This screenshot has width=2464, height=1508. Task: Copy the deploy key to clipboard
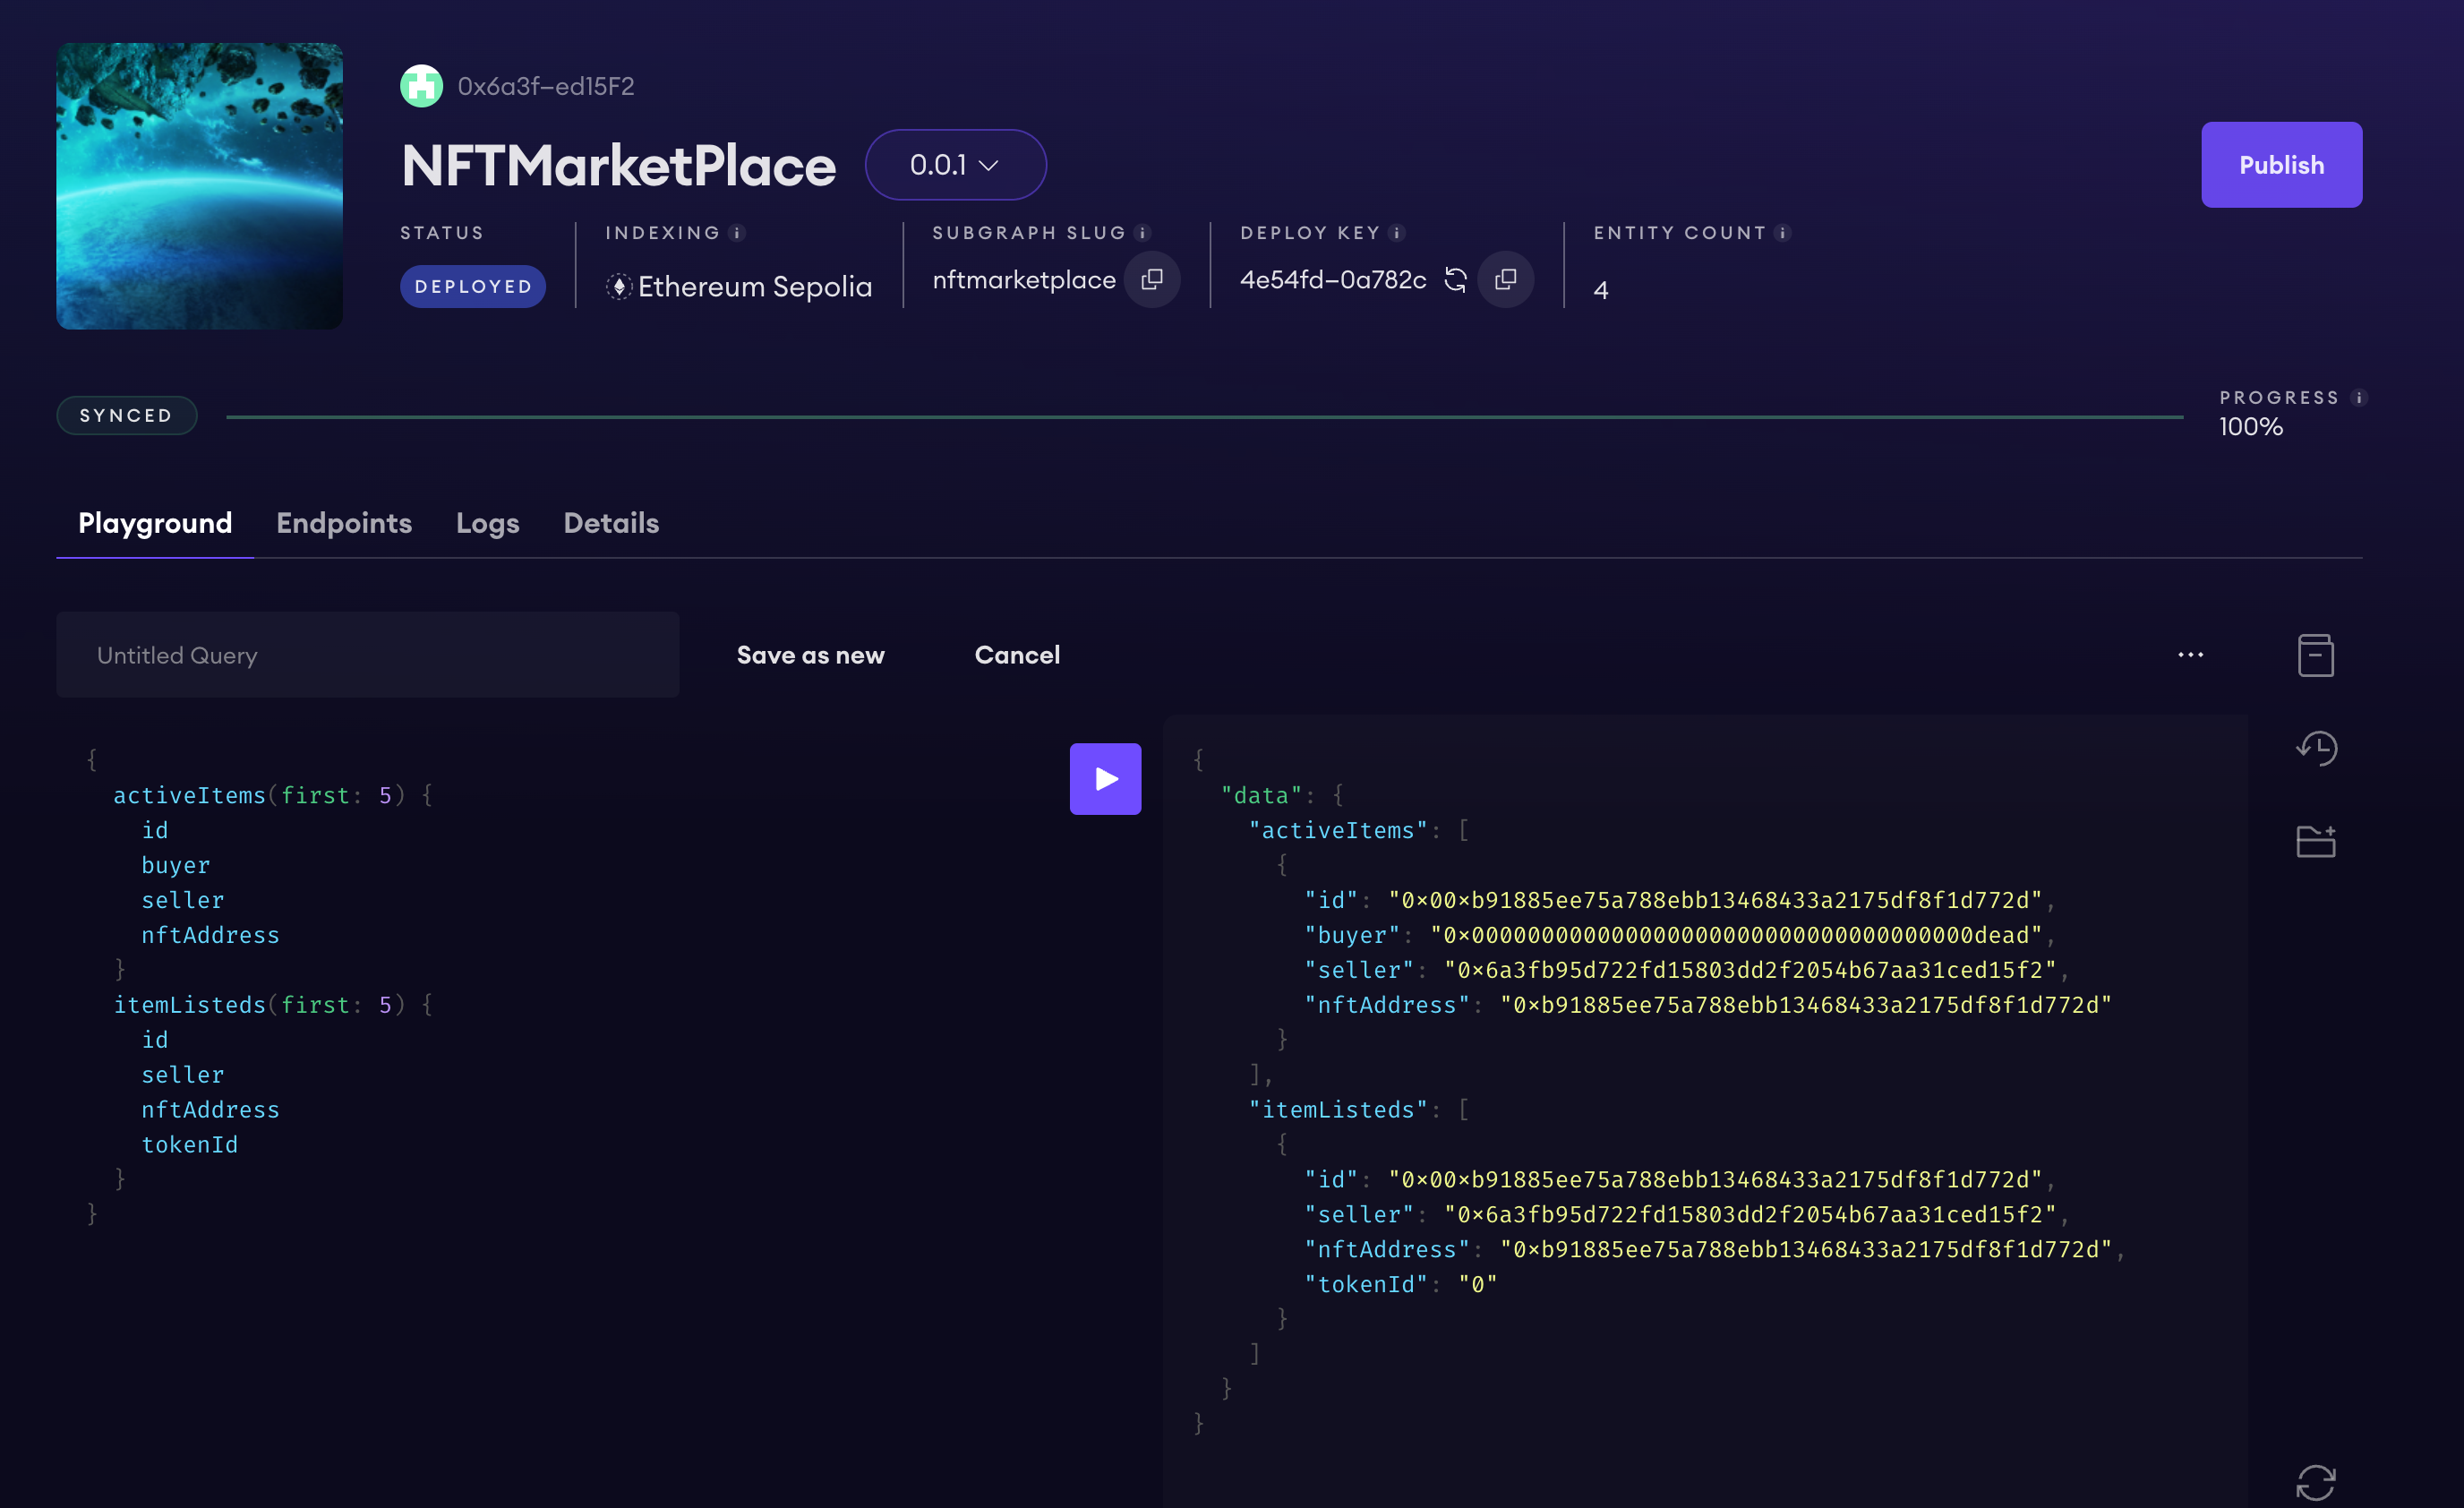coord(1505,279)
